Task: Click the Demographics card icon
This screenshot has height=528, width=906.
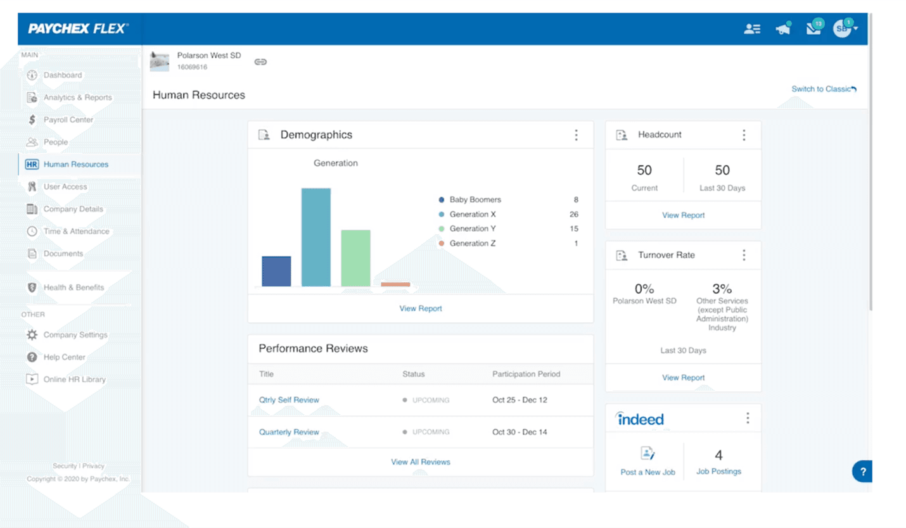Action: click(x=264, y=135)
